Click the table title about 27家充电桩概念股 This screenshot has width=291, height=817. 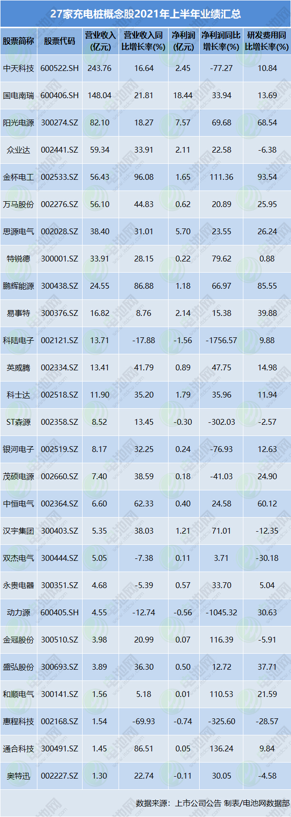145,14
